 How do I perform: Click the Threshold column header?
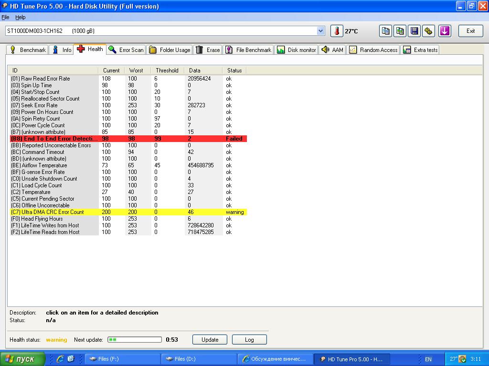pos(168,71)
